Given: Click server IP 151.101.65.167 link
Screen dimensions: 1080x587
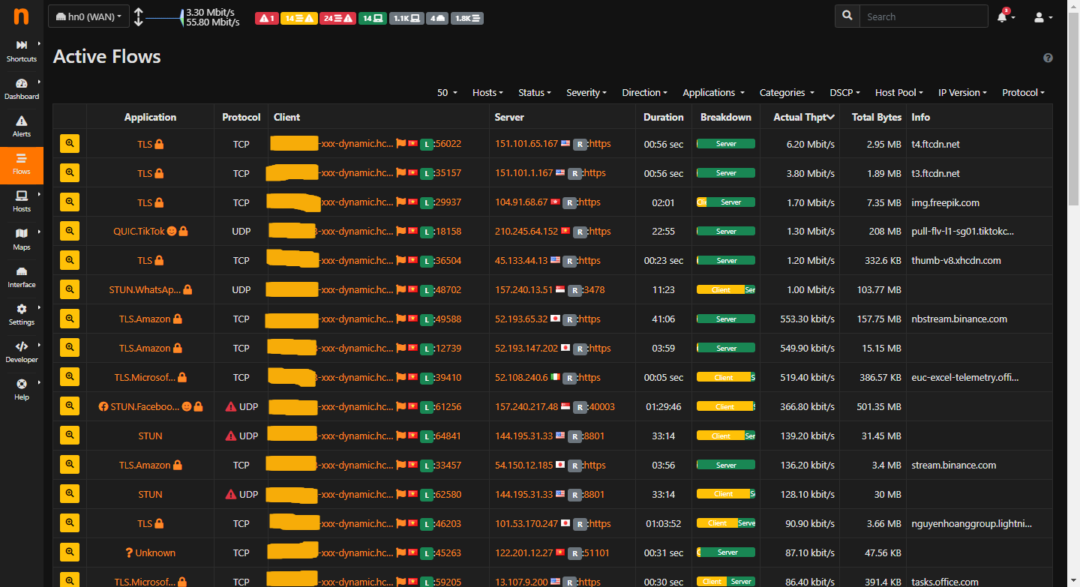Looking at the screenshot, I should tap(526, 144).
